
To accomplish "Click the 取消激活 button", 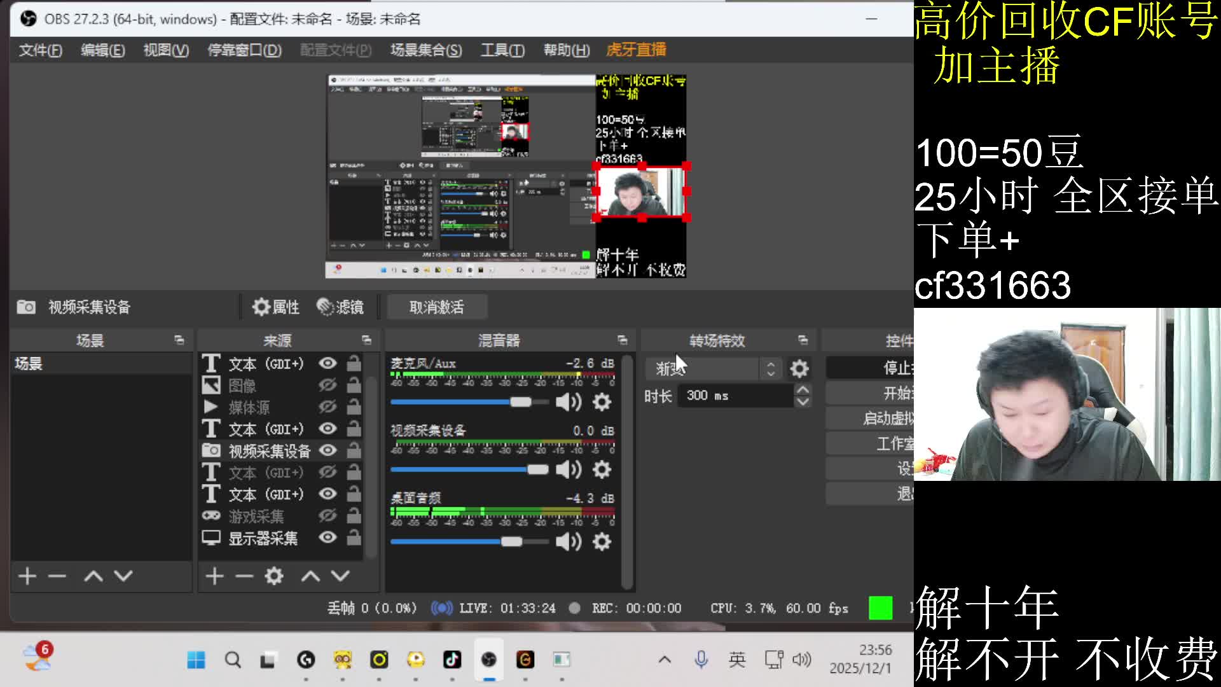I will point(438,307).
